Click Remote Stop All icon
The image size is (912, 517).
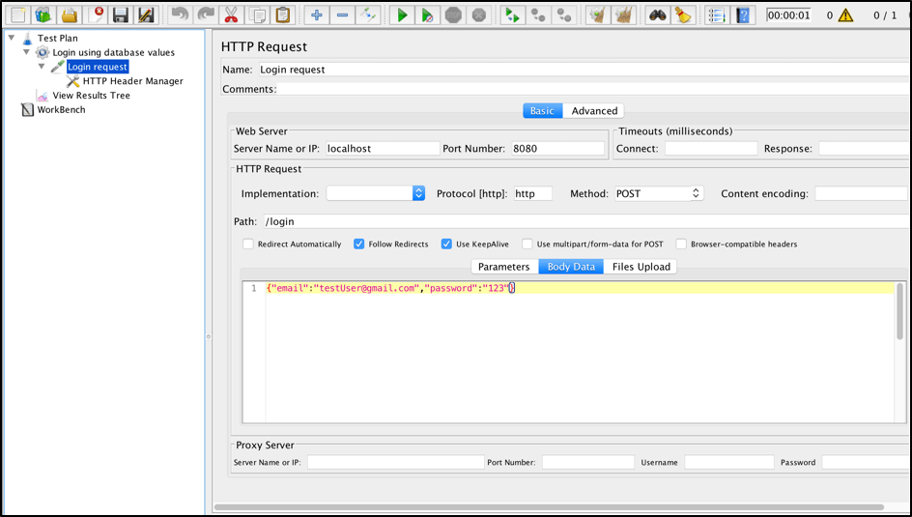[x=538, y=14]
